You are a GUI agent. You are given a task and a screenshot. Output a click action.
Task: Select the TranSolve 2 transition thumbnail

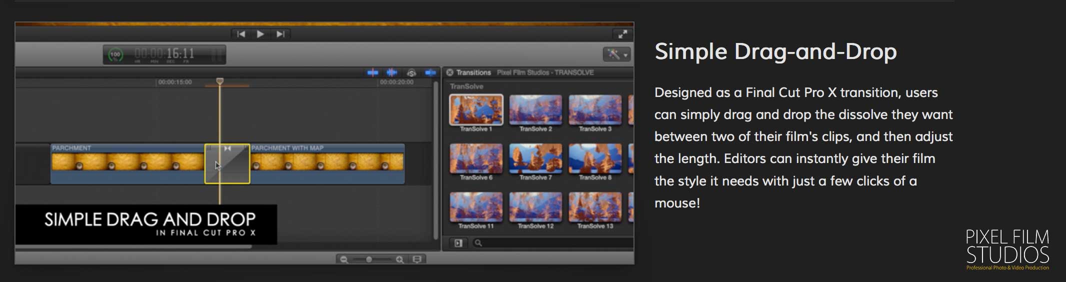coord(535,109)
